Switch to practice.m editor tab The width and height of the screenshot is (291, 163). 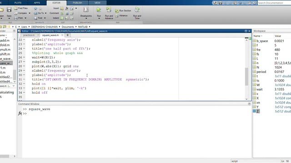click(29, 35)
